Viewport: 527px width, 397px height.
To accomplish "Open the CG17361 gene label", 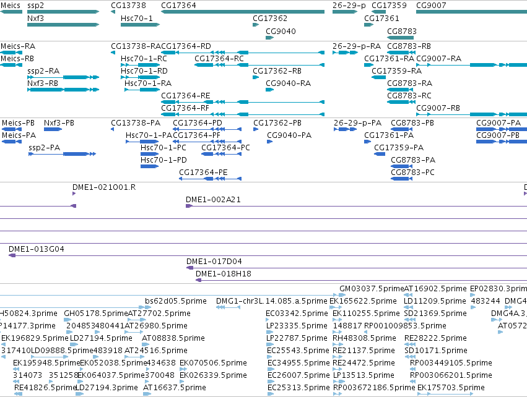I will 381,18.
